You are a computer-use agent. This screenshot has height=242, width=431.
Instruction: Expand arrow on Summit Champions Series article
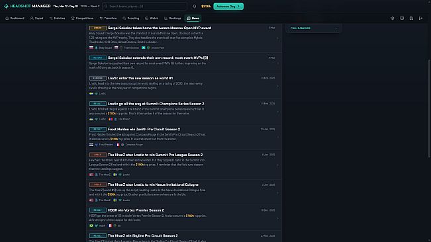point(277,112)
